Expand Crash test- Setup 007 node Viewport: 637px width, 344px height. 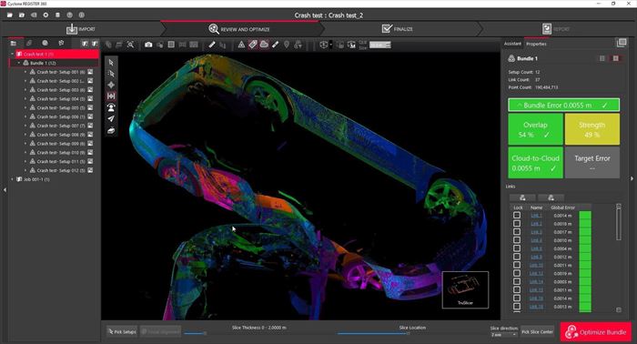coord(25,126)
